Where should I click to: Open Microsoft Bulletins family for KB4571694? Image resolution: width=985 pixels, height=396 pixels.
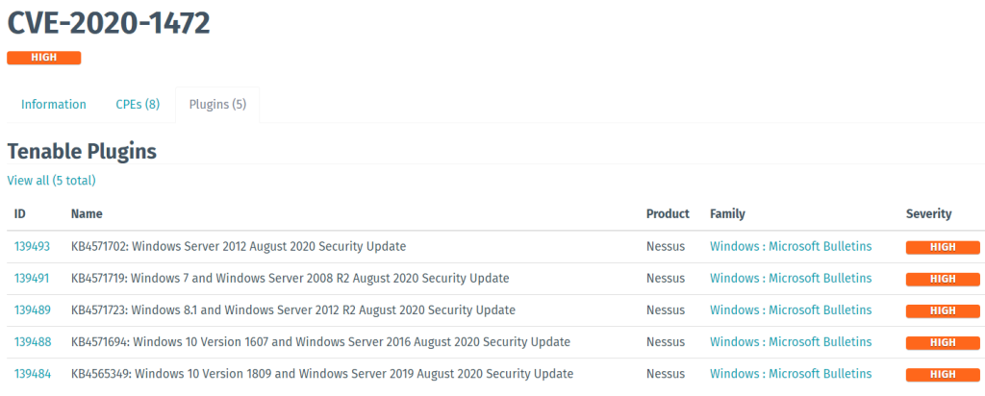tap(791, 342)
